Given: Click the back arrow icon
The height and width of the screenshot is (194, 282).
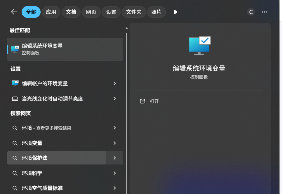Looking at the screenshot, I should pos(14,12).
